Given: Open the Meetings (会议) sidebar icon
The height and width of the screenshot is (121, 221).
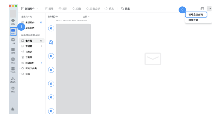Looking at the screenshot, I should pyautogui.click(x=13, y=60).
